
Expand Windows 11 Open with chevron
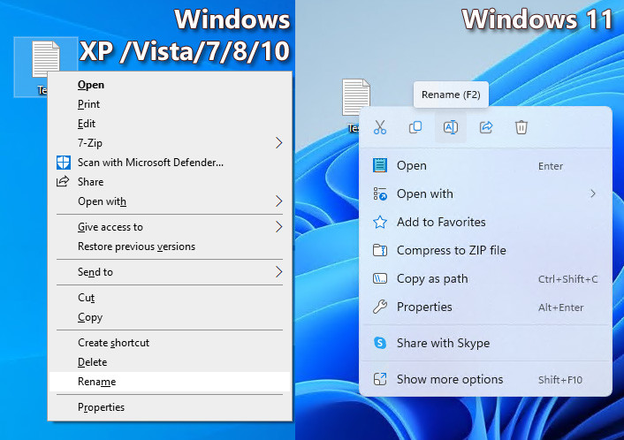pyautogui.click(x=593, y=193)
